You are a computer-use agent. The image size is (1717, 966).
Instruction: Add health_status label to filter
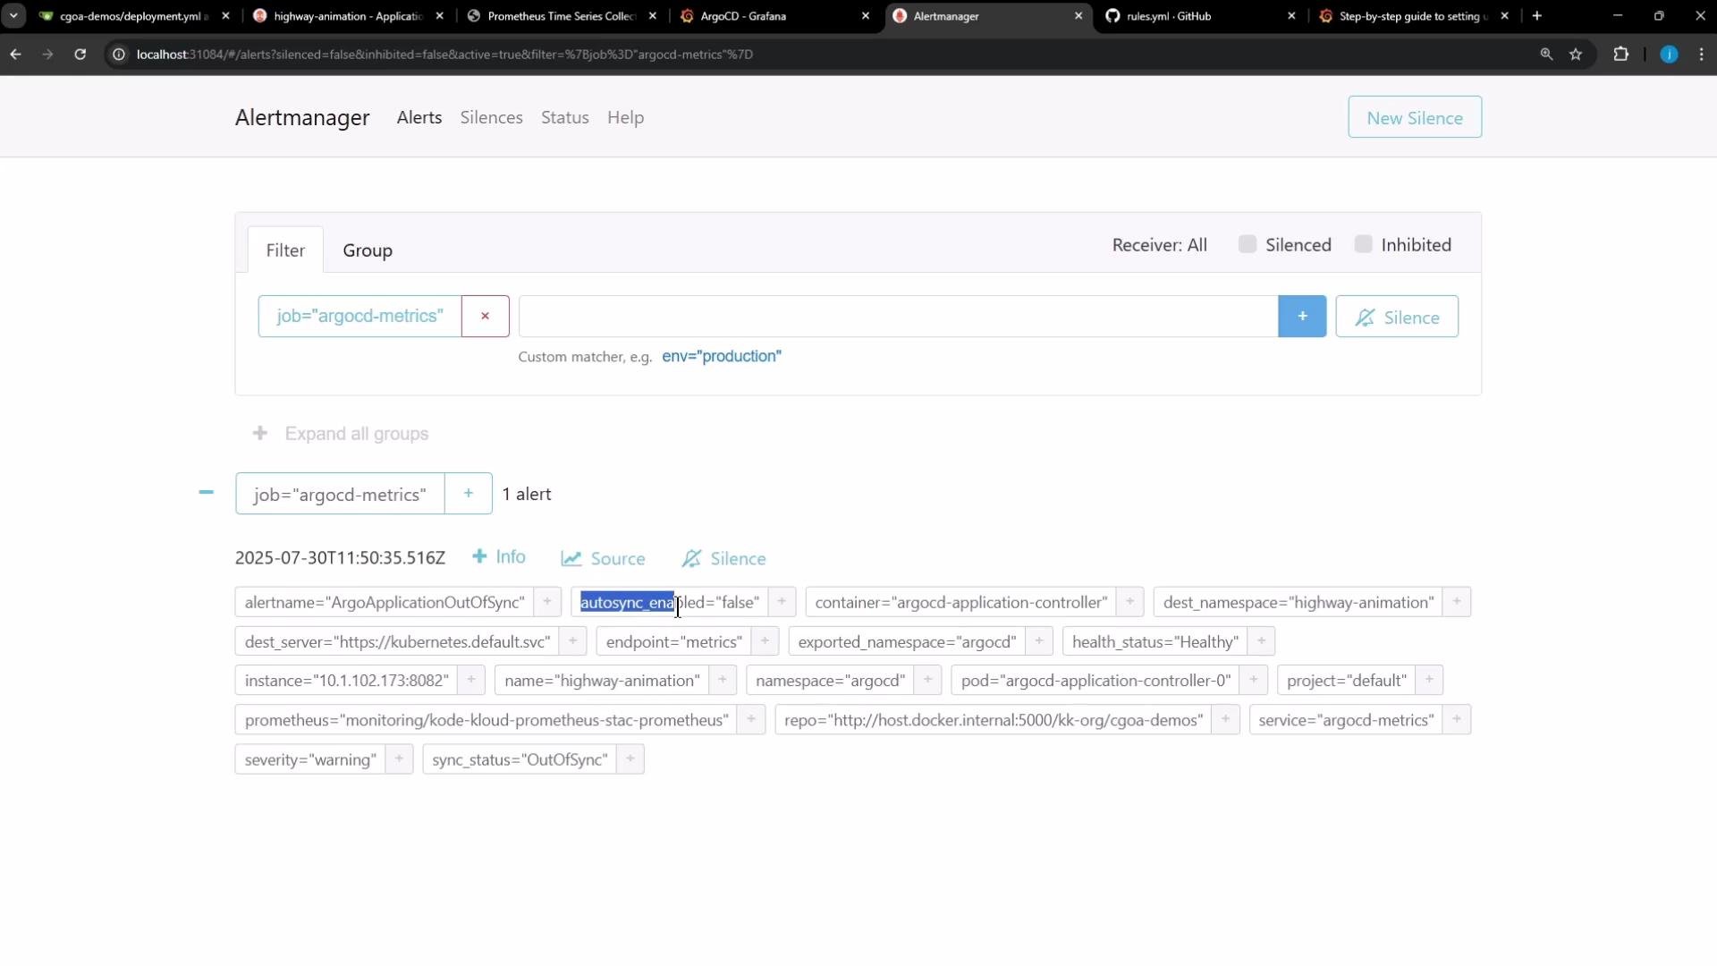[1261, 641]
